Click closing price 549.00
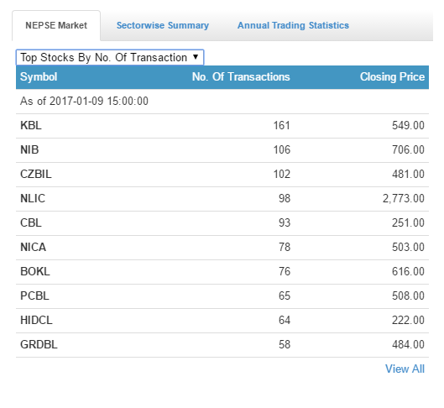This screenshot has width=444, height=408. [x=408, y=126]
